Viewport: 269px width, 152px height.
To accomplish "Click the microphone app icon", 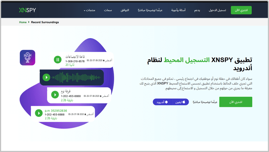I will pos(27,58).
